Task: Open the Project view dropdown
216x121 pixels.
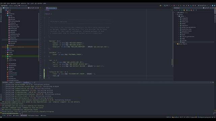Action: (x=7, y=8)
